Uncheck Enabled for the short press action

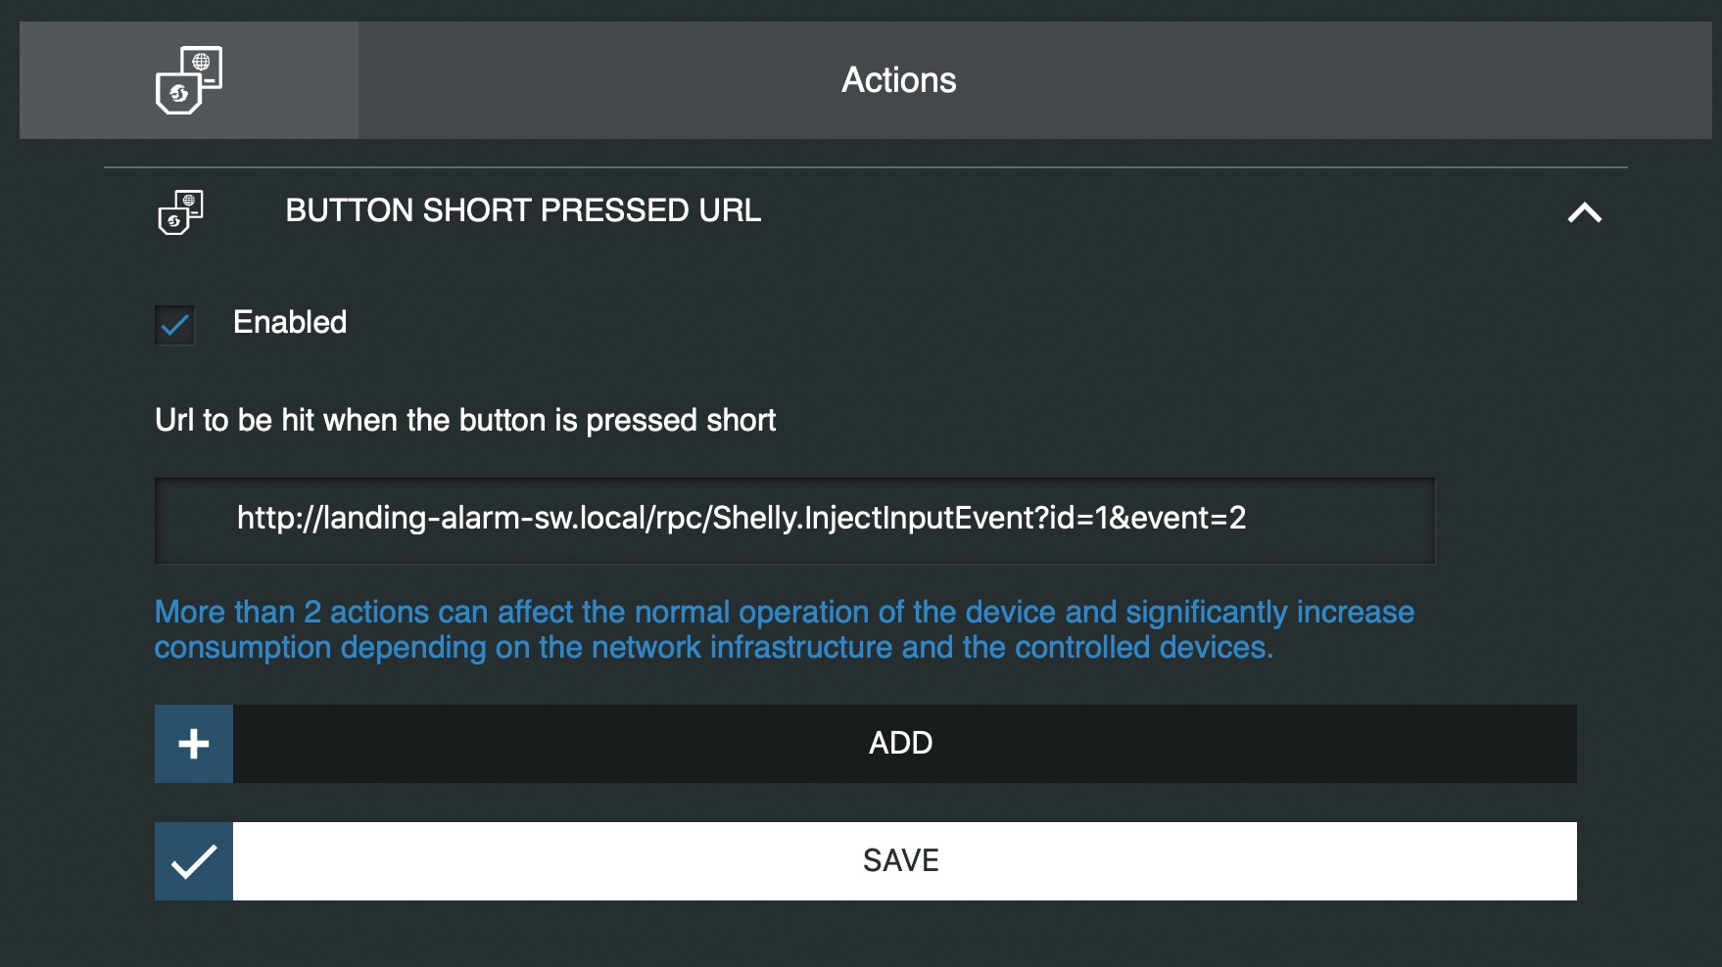click(x=173, y=325)
